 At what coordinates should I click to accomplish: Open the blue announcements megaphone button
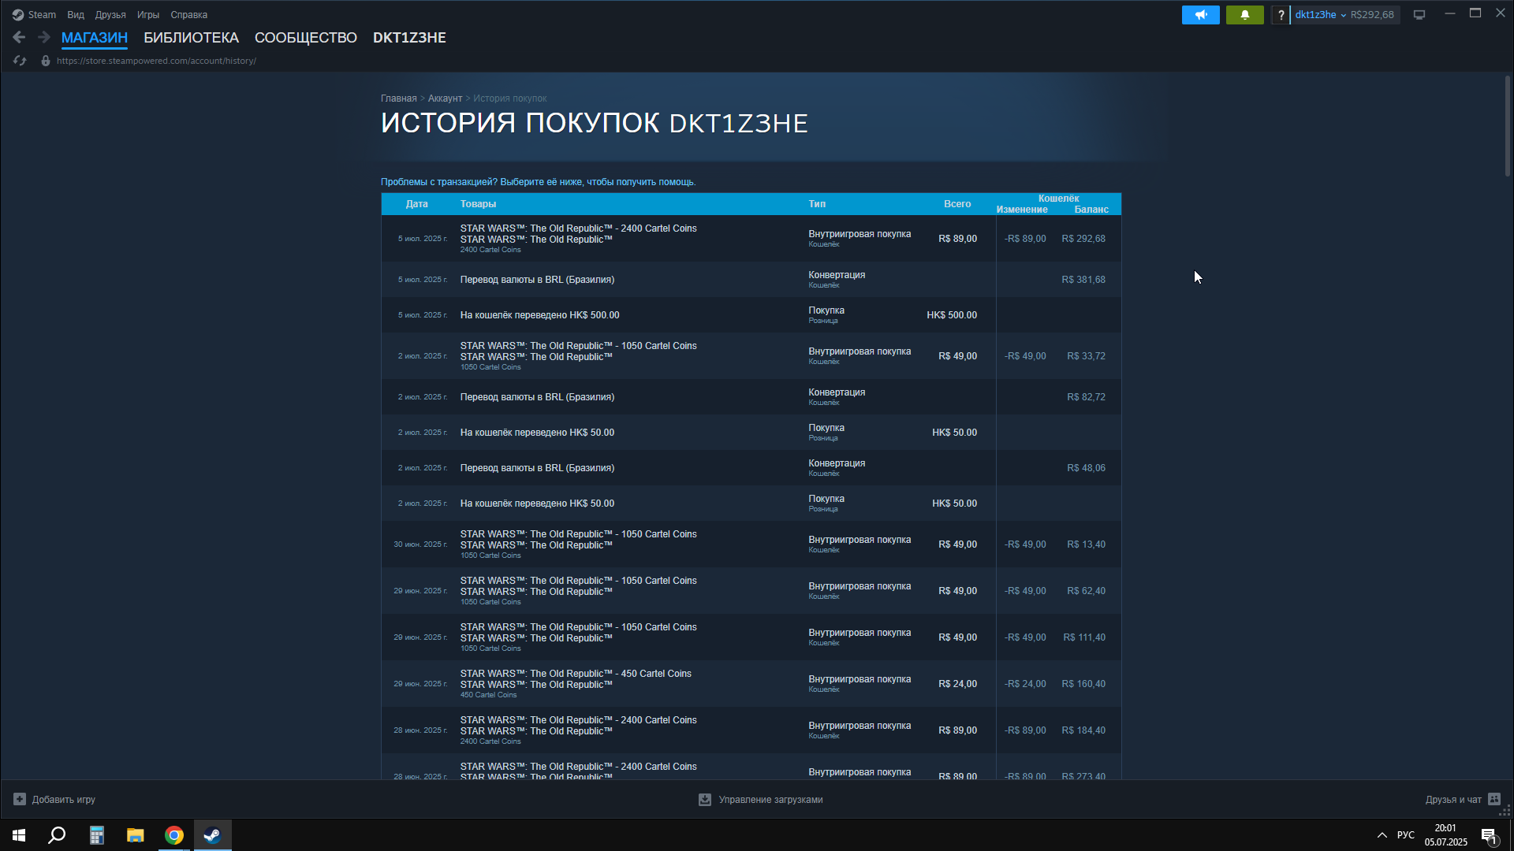(1200, 15)
